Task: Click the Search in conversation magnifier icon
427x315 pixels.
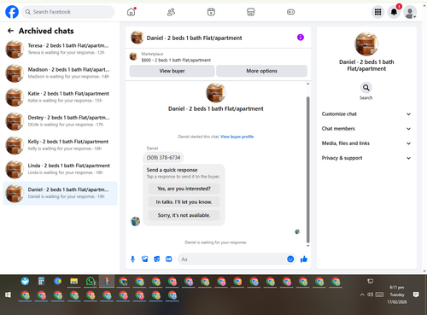Action: (366, 88)
